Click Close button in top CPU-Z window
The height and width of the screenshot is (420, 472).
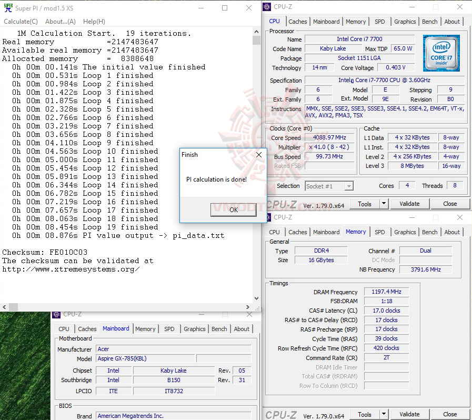coord(450,204)
